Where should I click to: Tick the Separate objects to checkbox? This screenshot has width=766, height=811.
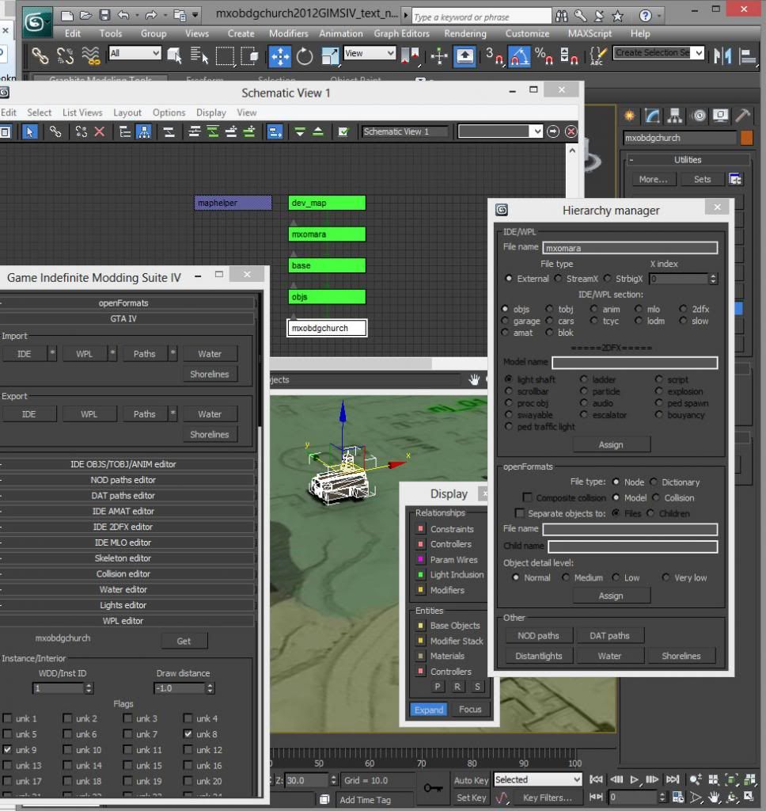tap(519, 513)
